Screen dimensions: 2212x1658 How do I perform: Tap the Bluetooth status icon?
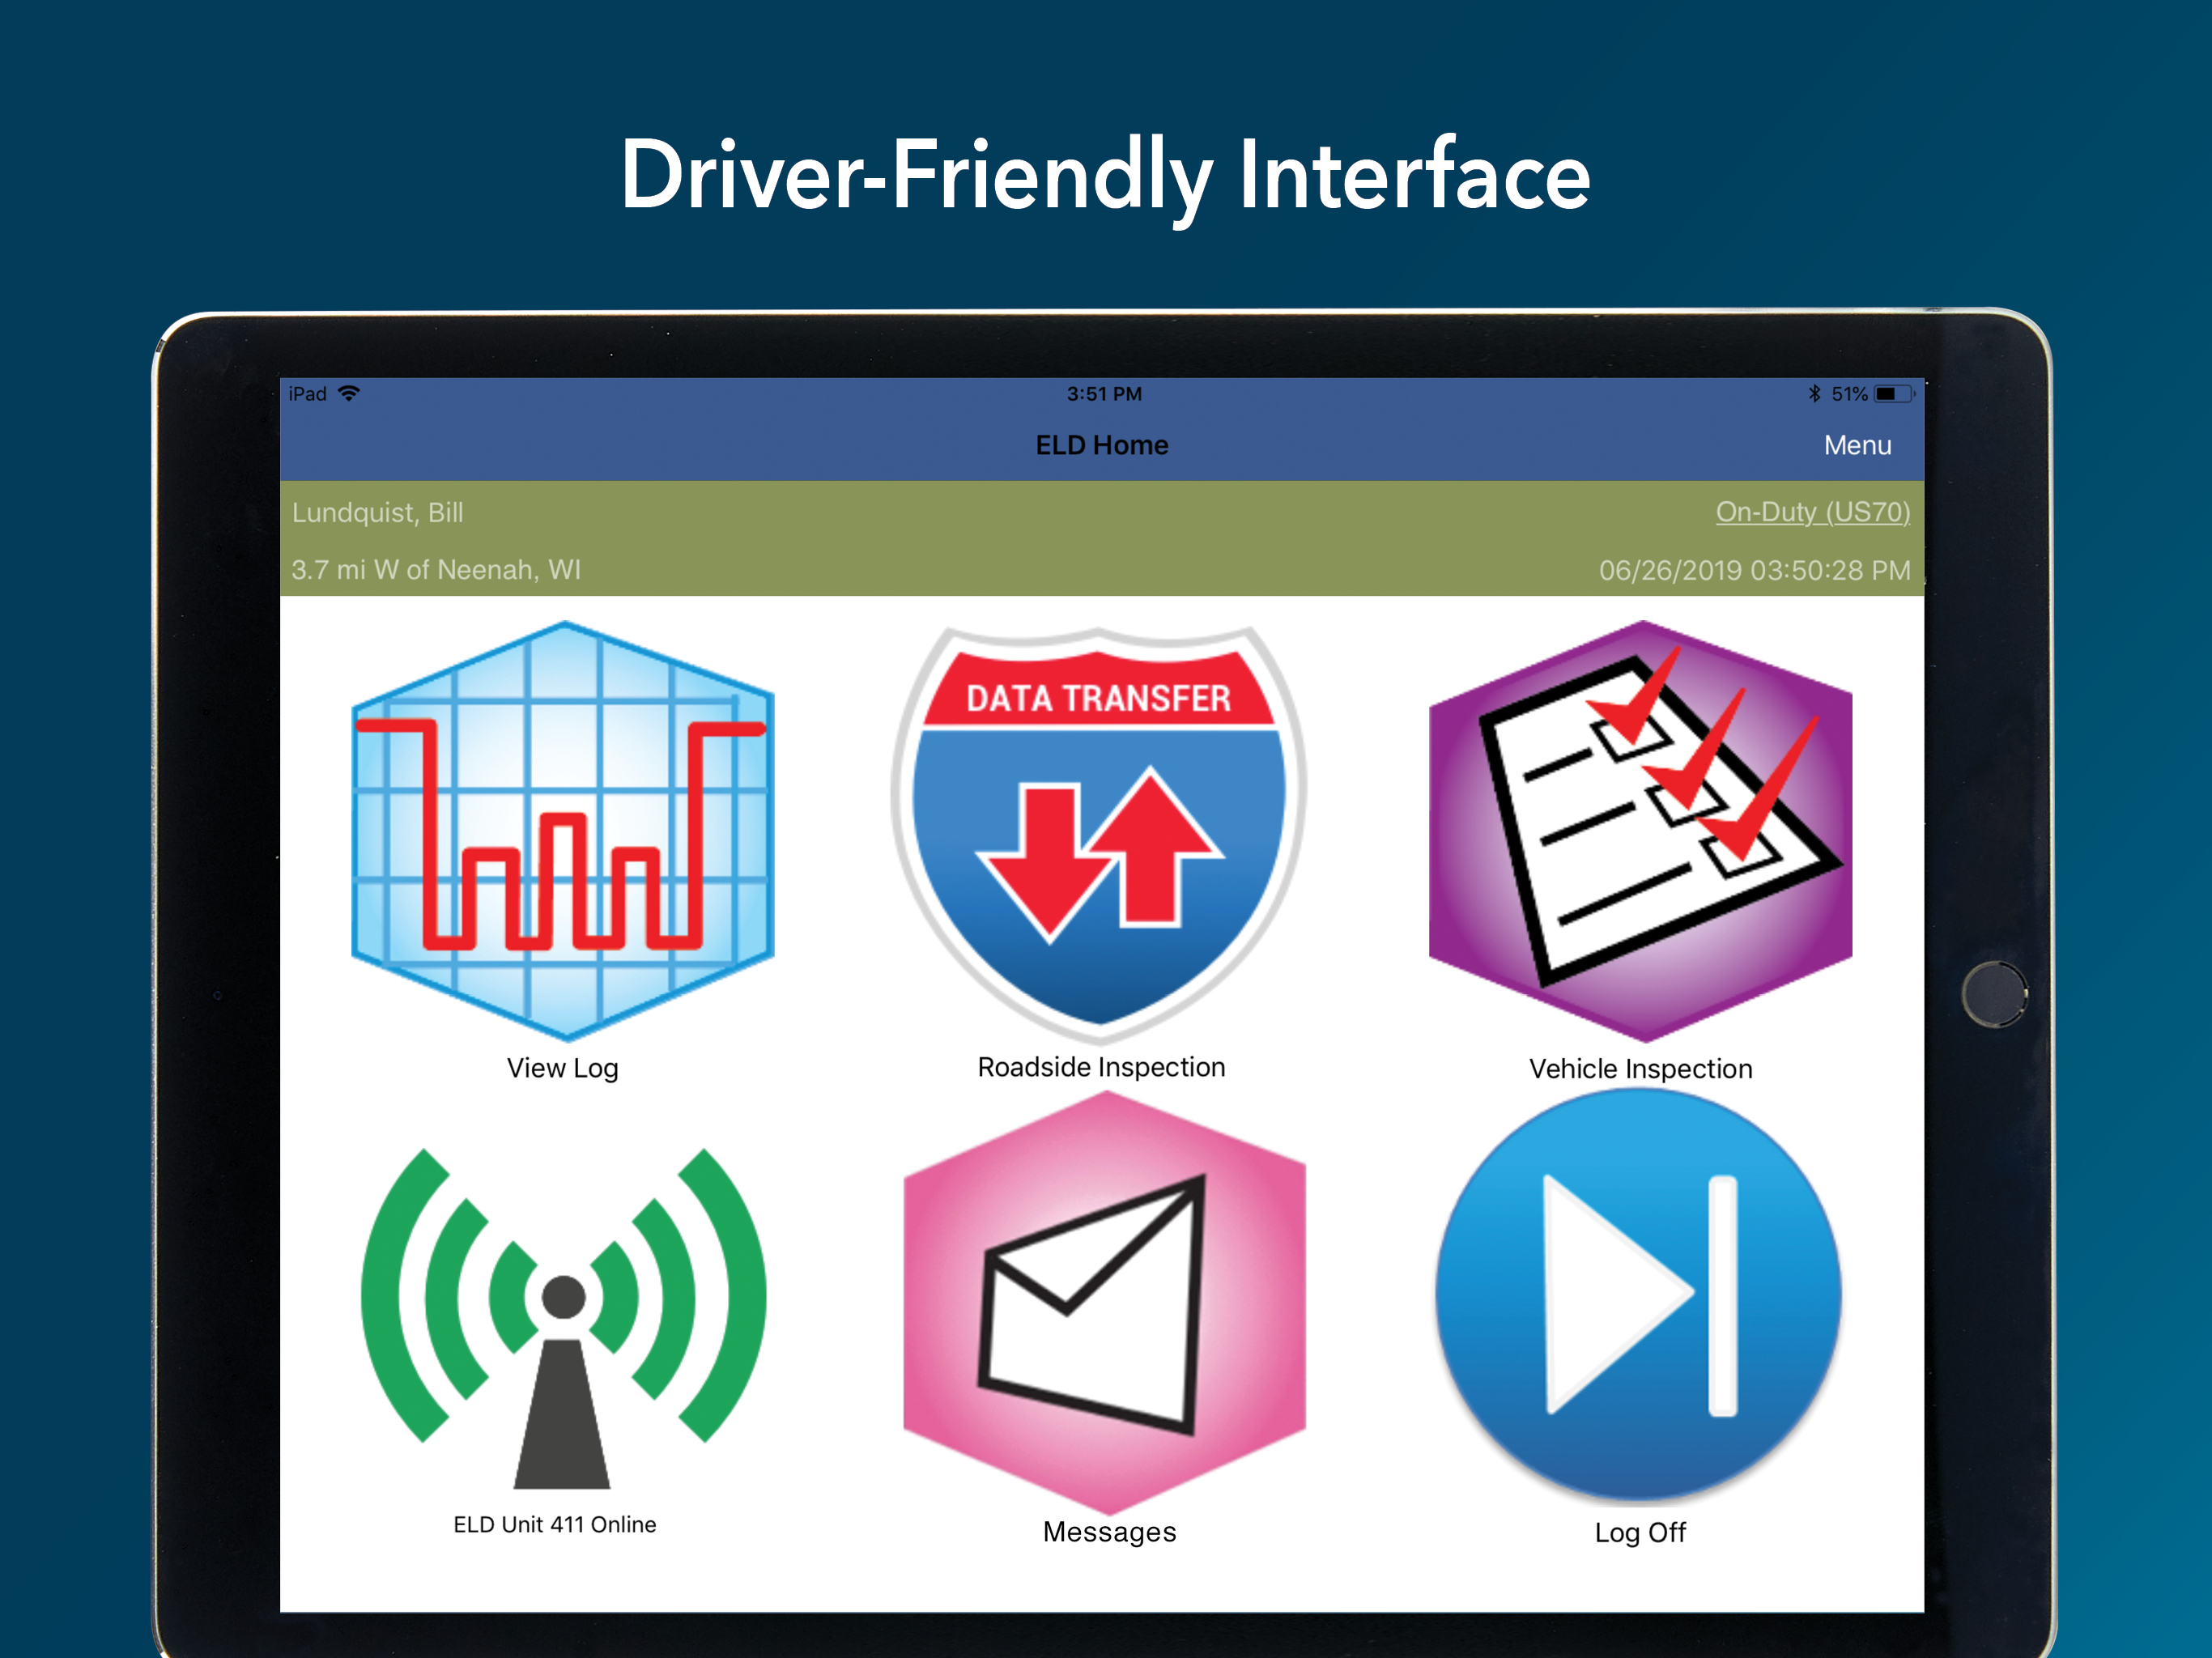point(1814,393)
